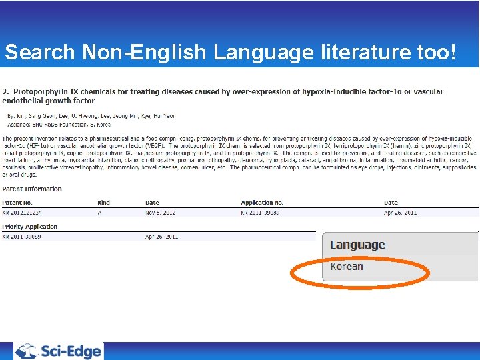Click 'Apr 26, 2011' in the patent information row
This screenshot has height=360, width=480.
401,213
